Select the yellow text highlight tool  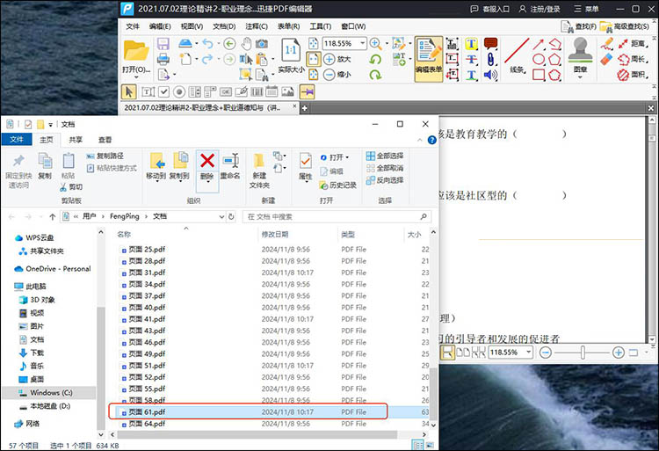pos(471,44)
